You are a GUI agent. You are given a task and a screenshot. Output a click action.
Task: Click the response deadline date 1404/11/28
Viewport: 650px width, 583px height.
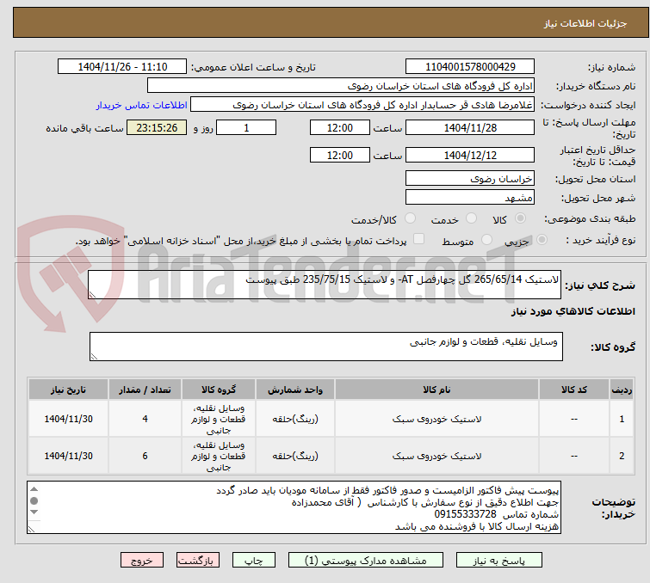(470, 127)
